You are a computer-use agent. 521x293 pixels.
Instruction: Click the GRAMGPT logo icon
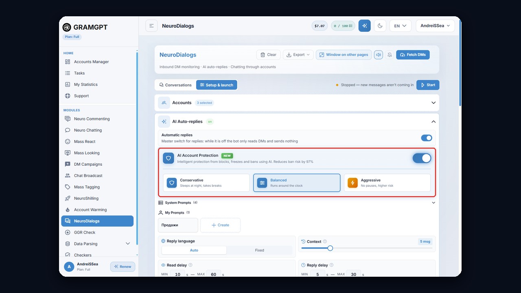(67, 27)
